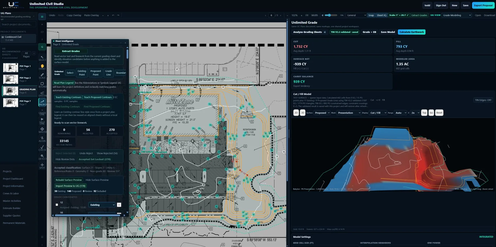
Task: Adjust the overlay opacity slider
Action: [x=331, y=15]
